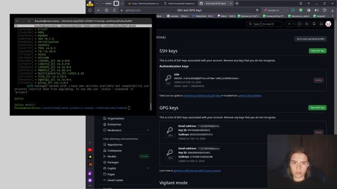Click the orange icon in browser sidebar
This screenshot has width=337, height=189.
click(90, 164)
